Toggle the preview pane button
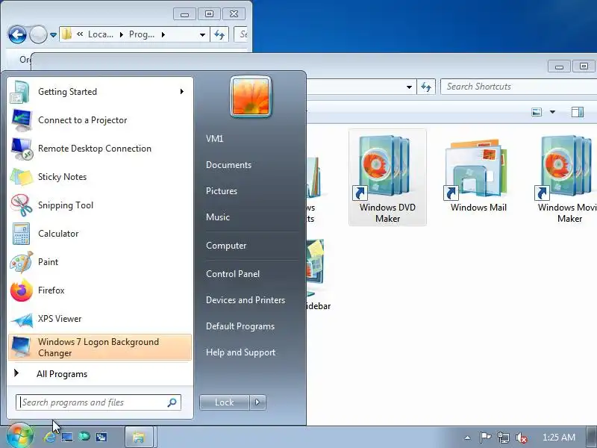The image size is (597, 448). tap(578, 112)
